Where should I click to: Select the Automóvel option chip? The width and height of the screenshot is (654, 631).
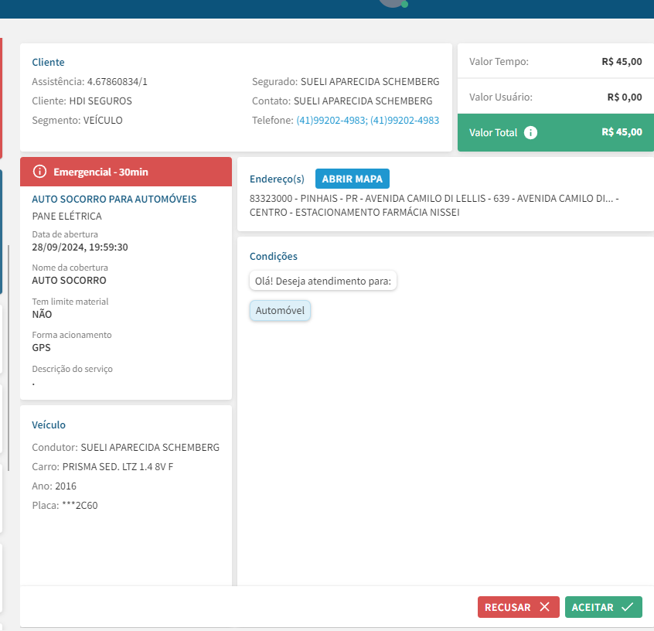point(280,311)
